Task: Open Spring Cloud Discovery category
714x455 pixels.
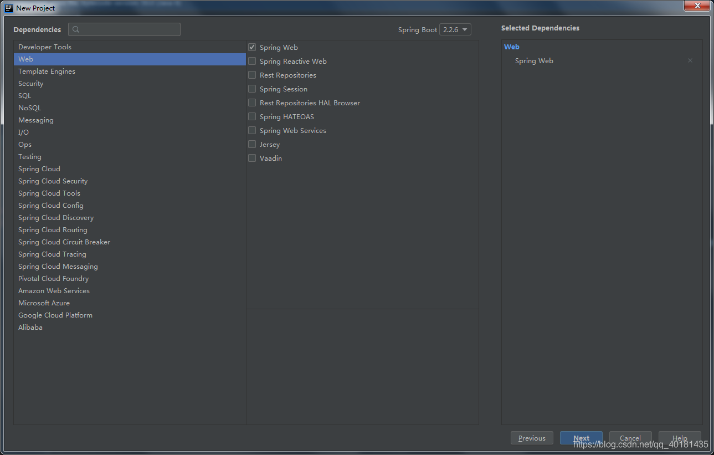Action: coord(130,218)
